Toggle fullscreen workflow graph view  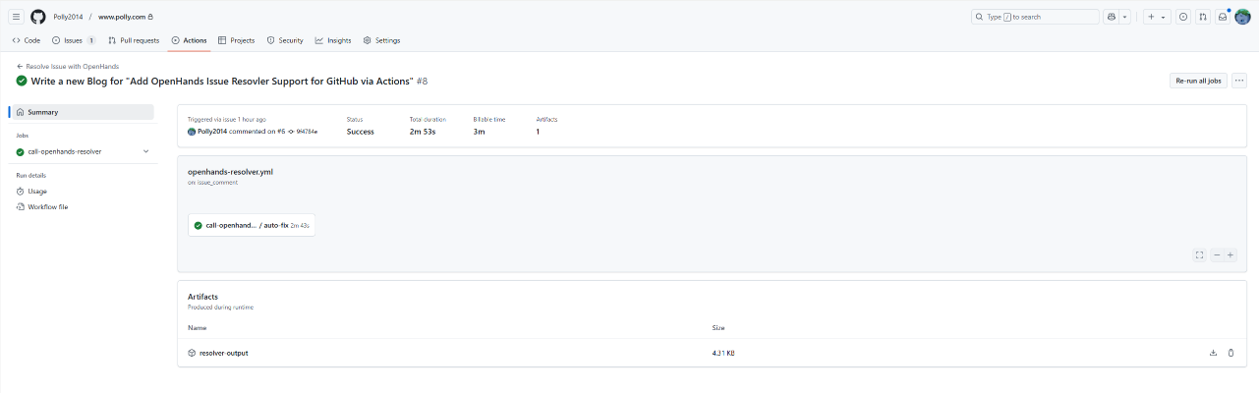[1199, 254]
